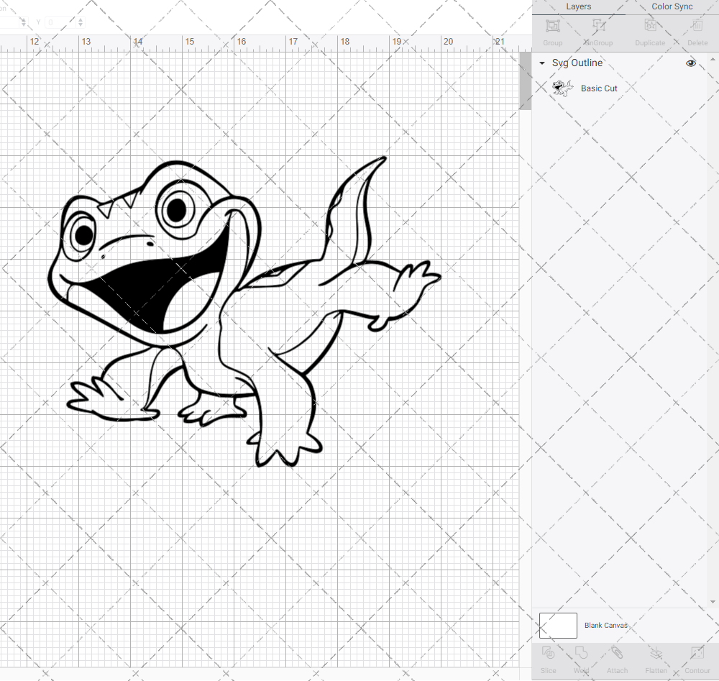Select the Flatten tool
Viewport: 719px width, 681px height.
[656, 654]
